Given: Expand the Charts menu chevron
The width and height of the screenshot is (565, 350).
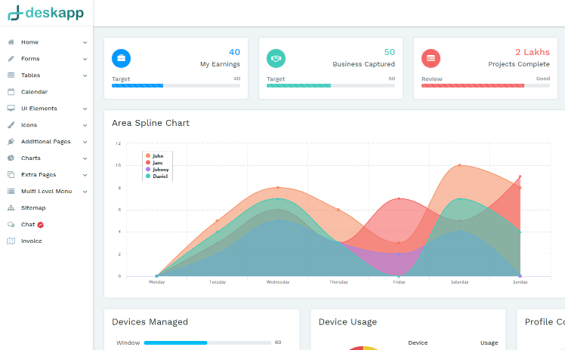Looking at the screenshot, I should [85, 158].
